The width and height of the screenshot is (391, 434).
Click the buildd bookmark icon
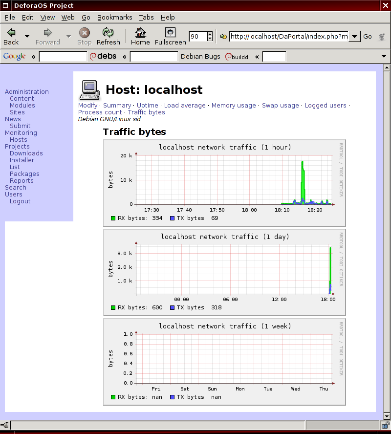point(228,57)
